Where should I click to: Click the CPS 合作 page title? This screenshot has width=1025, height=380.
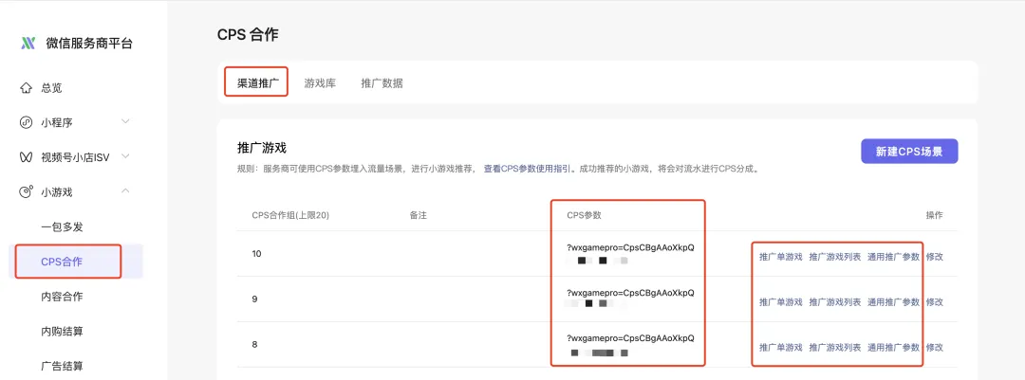248,35
